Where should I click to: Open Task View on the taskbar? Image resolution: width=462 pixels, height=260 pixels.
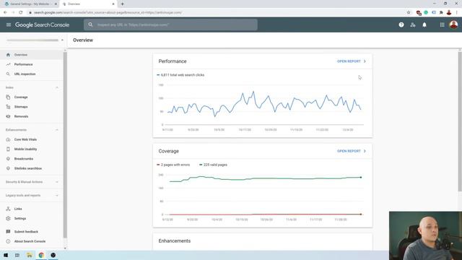coord(17,255)
